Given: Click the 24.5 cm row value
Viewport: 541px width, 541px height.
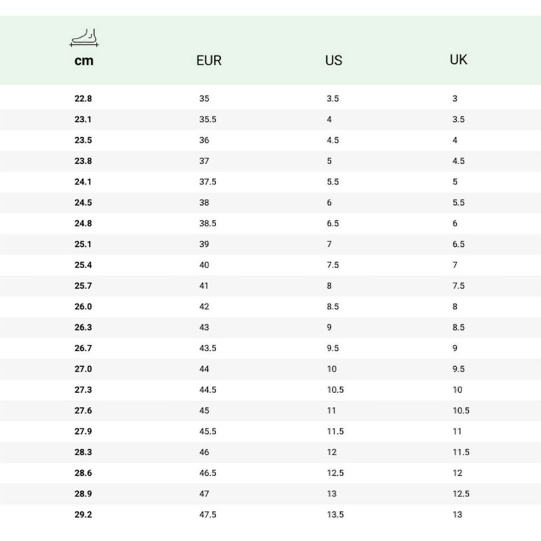Looking at the screenshot, I should [83, 202].
